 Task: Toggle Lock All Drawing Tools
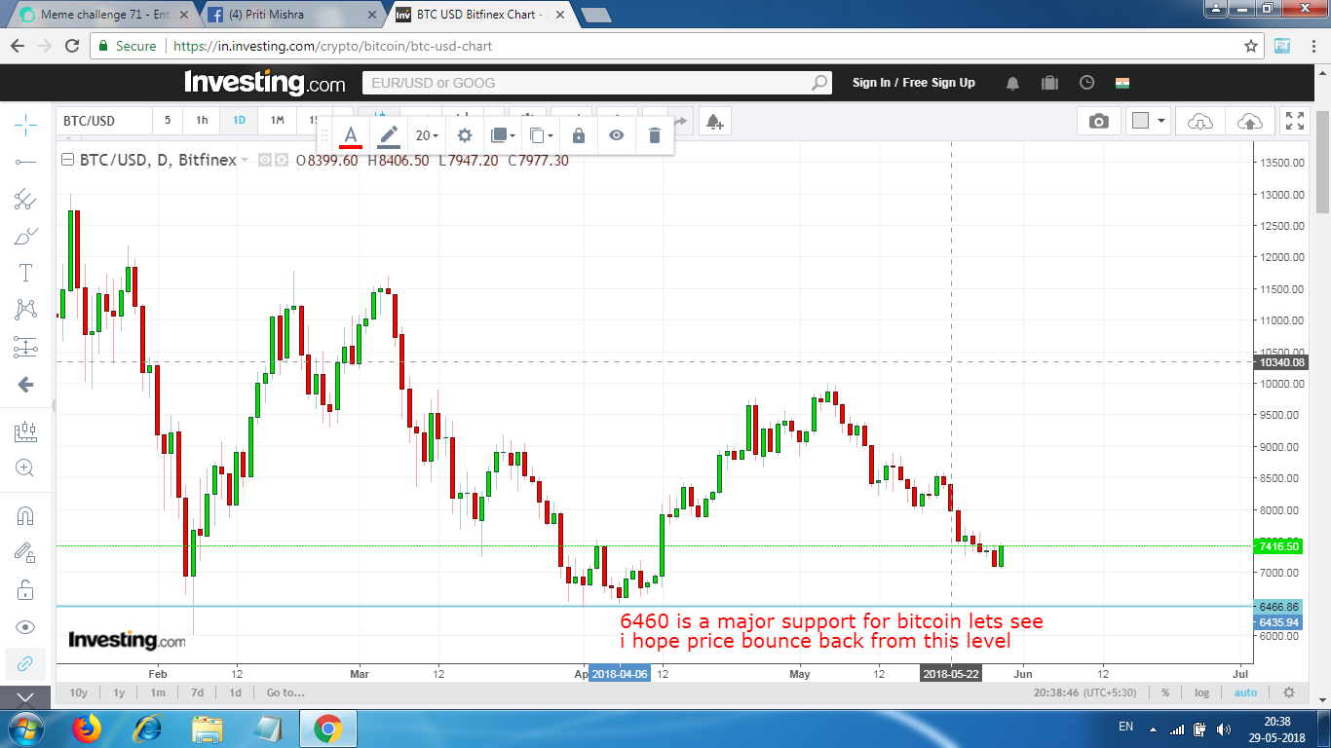click(25, 589)
